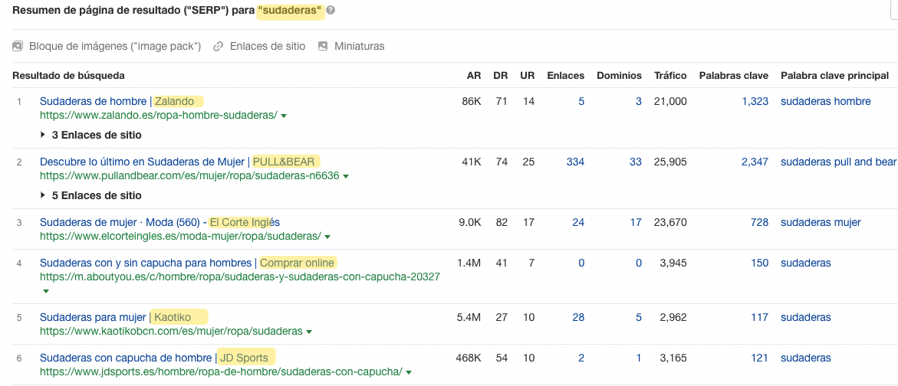The height and width of the screenshot is (386, 898).
Task: Open dropdown arrow next to jdsports.es URL
Action: pyautogui.click(x=408, y=372)
